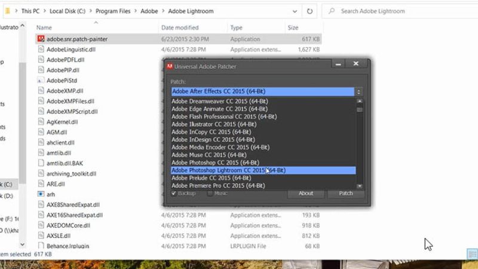Click the AdobeXMPFiles.dll file icon
Viewport: 478px width, 269px height.
pos(41,101)
